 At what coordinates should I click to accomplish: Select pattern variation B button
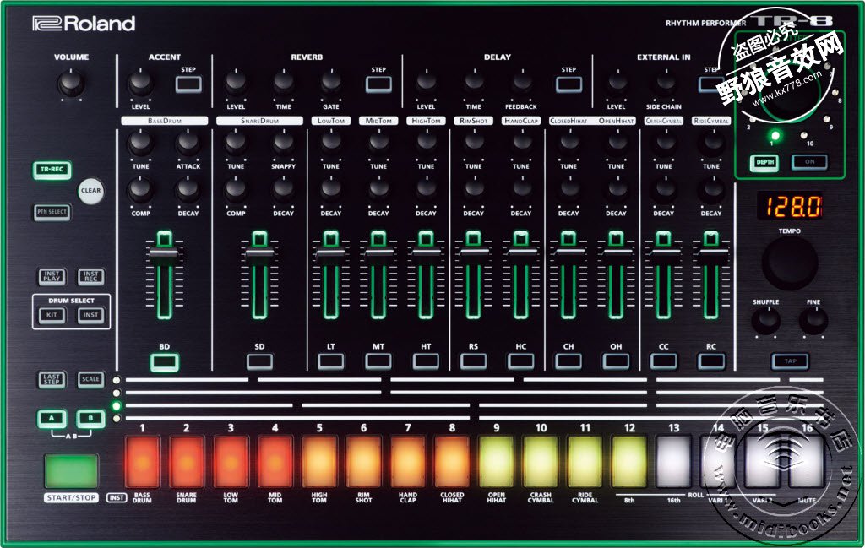click(x=90, y=419)
